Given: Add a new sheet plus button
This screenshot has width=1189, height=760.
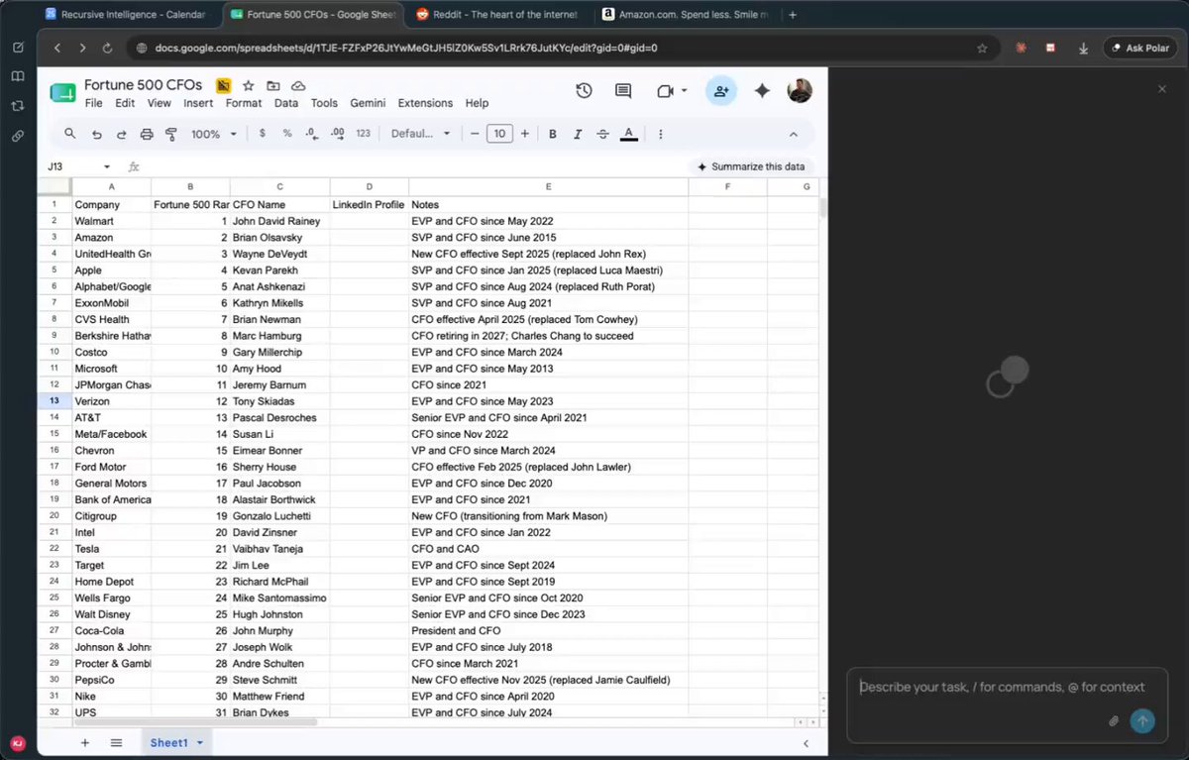Looking at the screenshot, I should [85, 742].
